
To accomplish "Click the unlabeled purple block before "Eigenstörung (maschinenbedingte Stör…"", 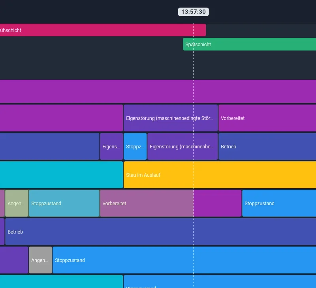I will (x=62, y=118).
